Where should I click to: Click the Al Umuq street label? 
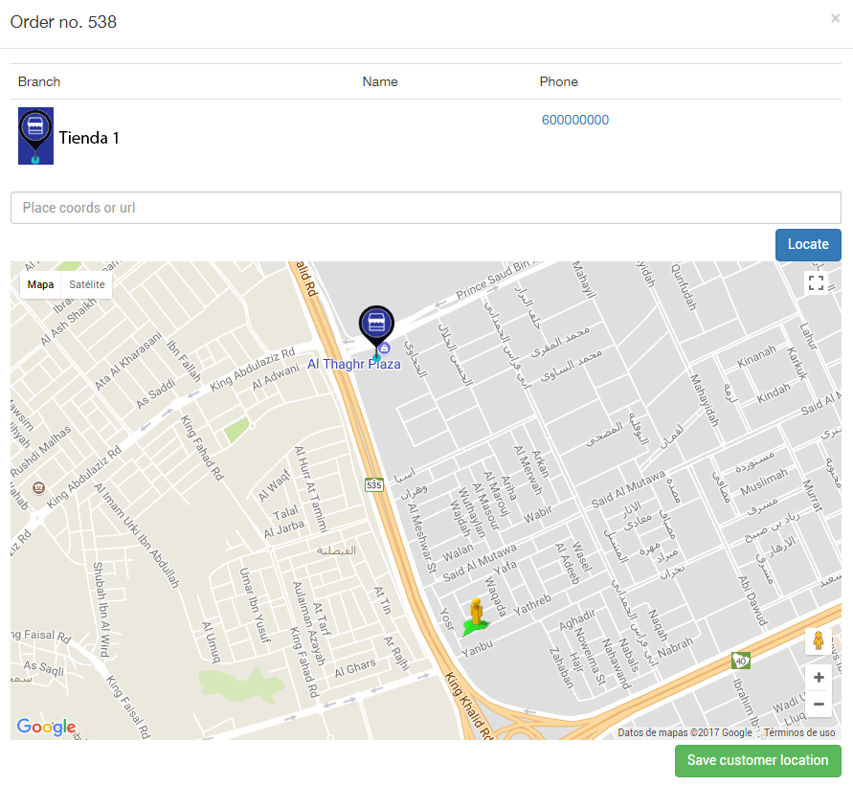click(211, 642)
